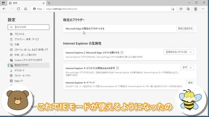Image resolution: width=209 pixels, height=117 pixels.
Task: Select 既定のブラウザー in sidebar
Action: click(28, 65)
